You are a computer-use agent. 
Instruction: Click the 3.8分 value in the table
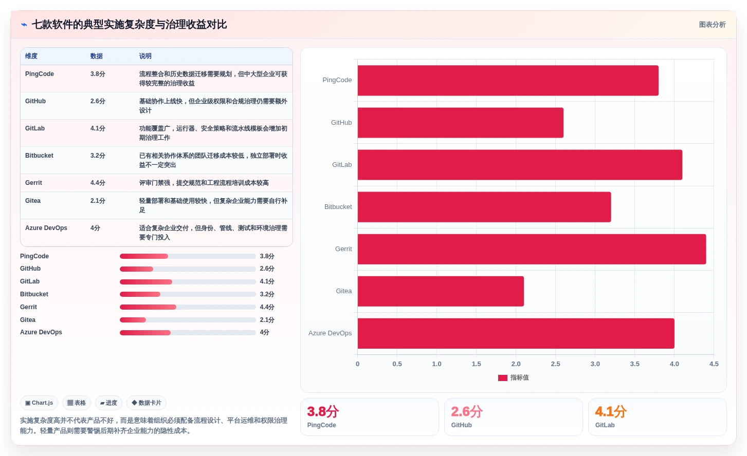pos(98,74)
